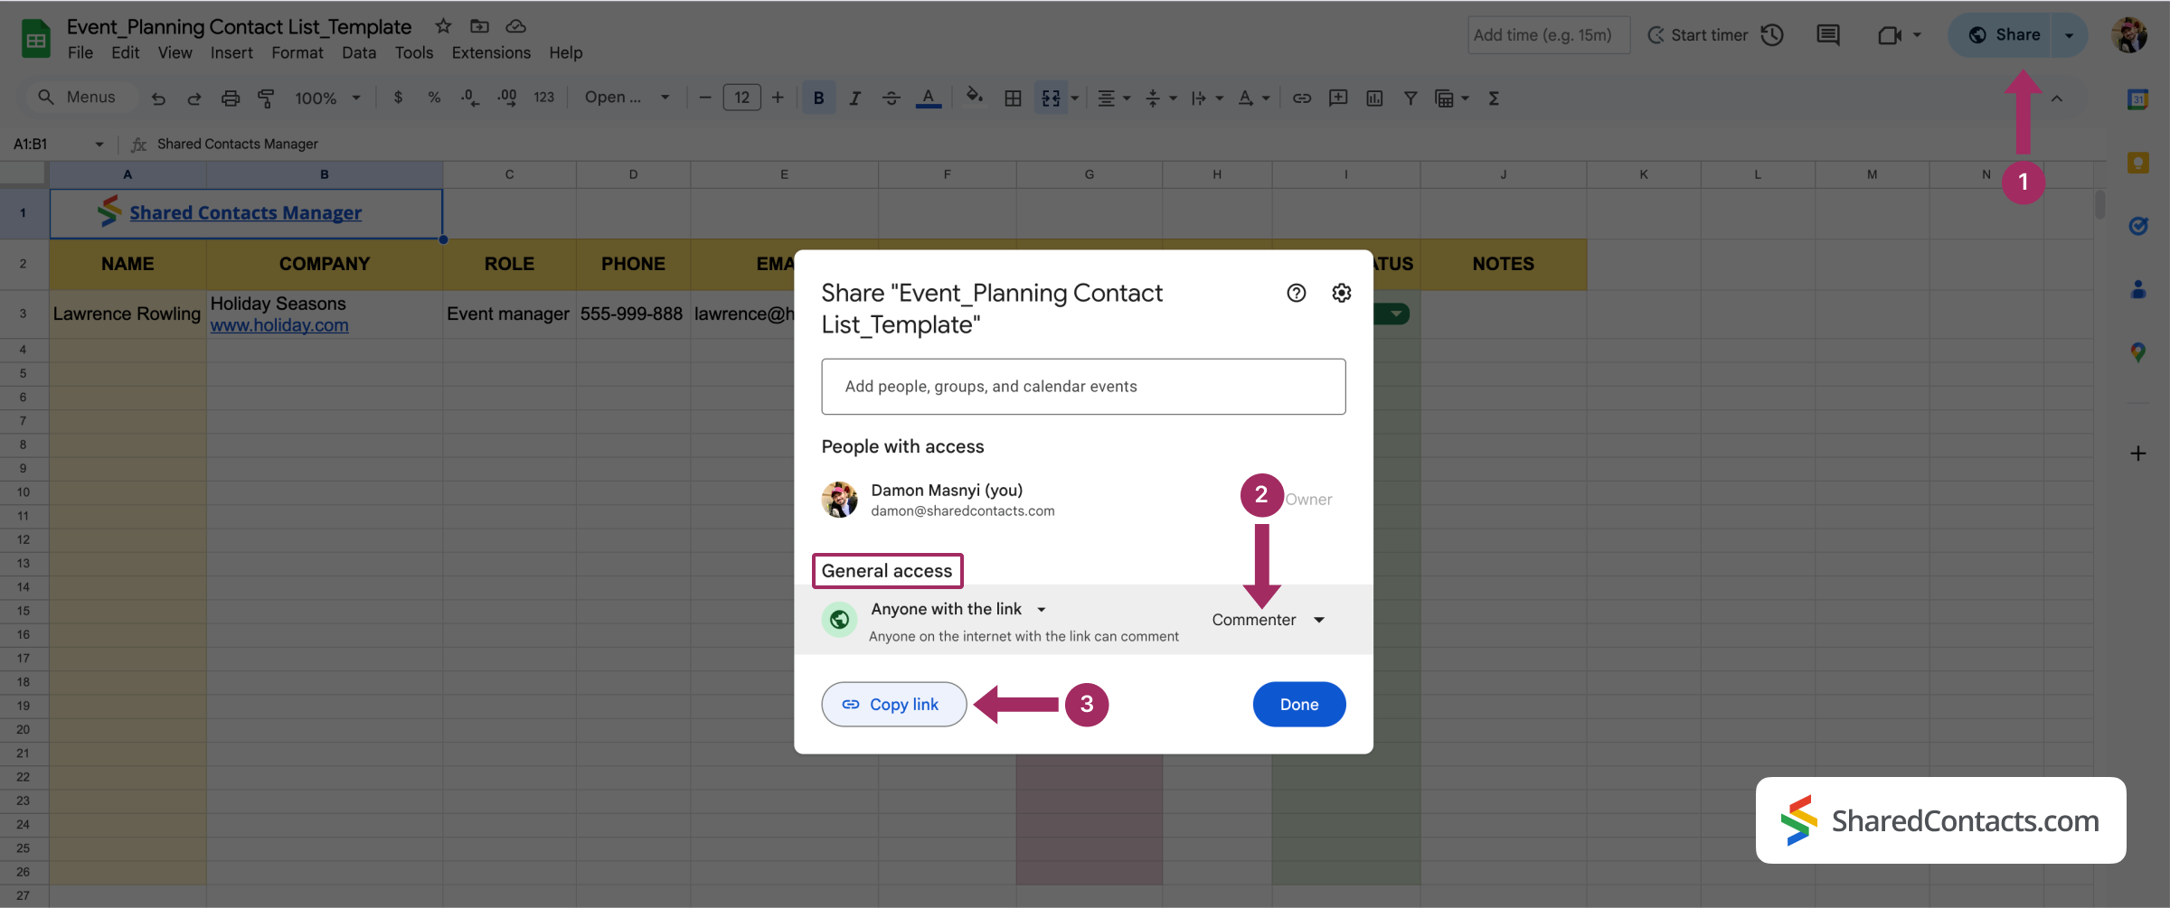
Task: Open the borders tool
Action: click(x=1013, y=98)
